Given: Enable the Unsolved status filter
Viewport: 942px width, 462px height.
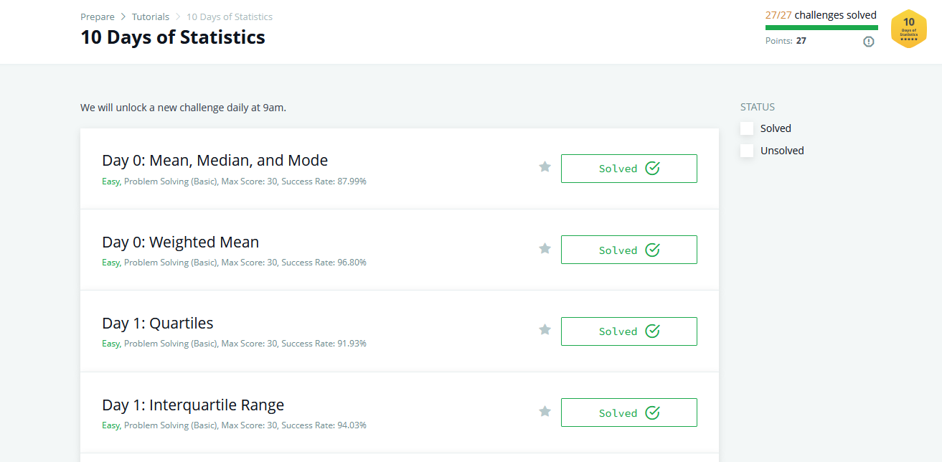Looking at the screenshot, I should (746, 150).
